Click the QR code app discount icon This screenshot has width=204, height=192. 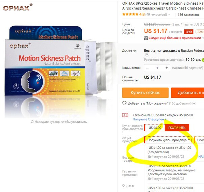coord(146,38)
